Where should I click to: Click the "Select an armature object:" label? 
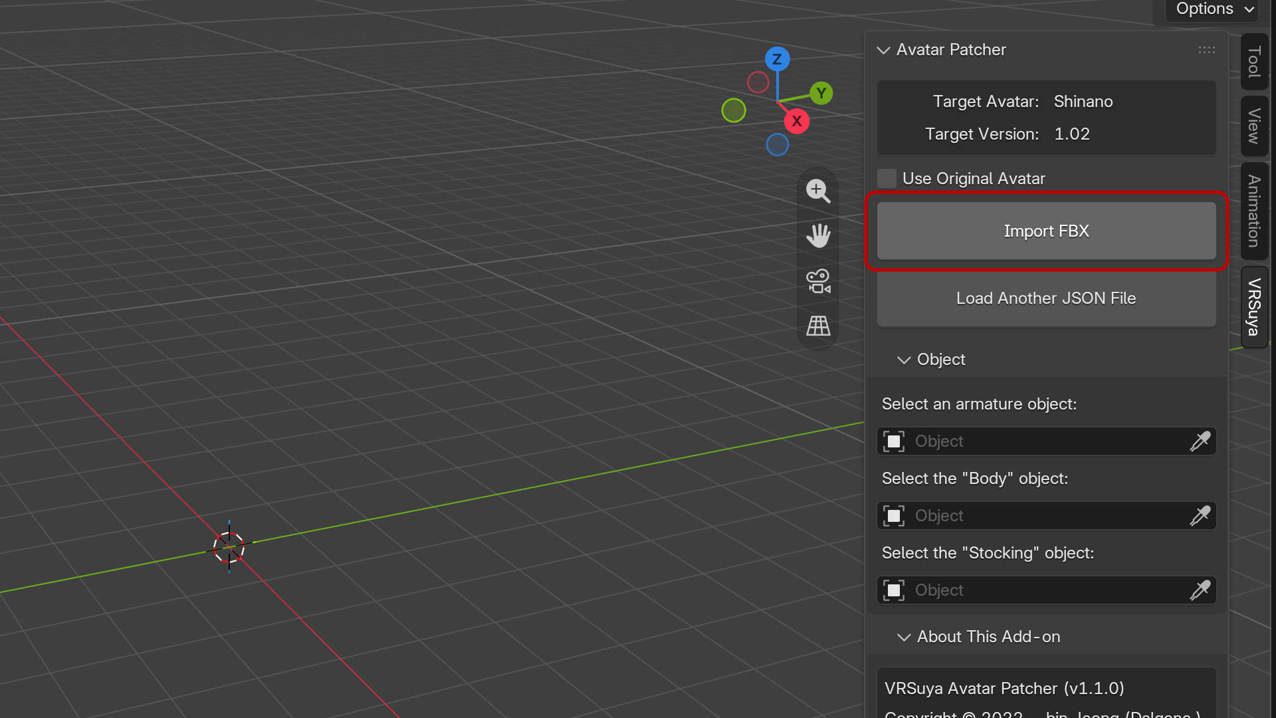click(x=979, y=404)
